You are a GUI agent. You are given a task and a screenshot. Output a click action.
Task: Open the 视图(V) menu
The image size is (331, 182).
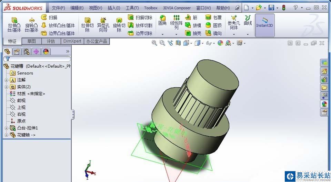point(96,8)
